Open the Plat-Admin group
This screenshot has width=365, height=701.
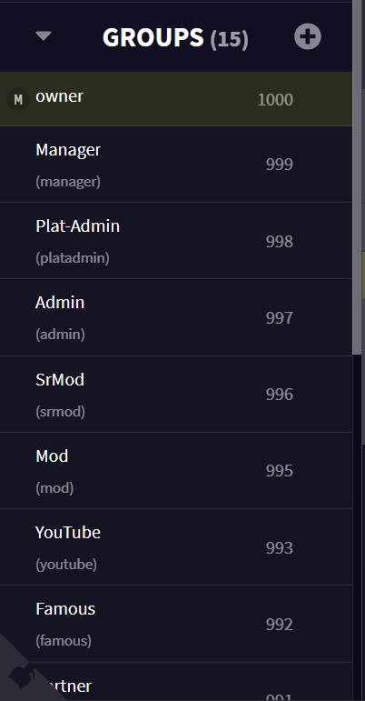click(176, 241)
